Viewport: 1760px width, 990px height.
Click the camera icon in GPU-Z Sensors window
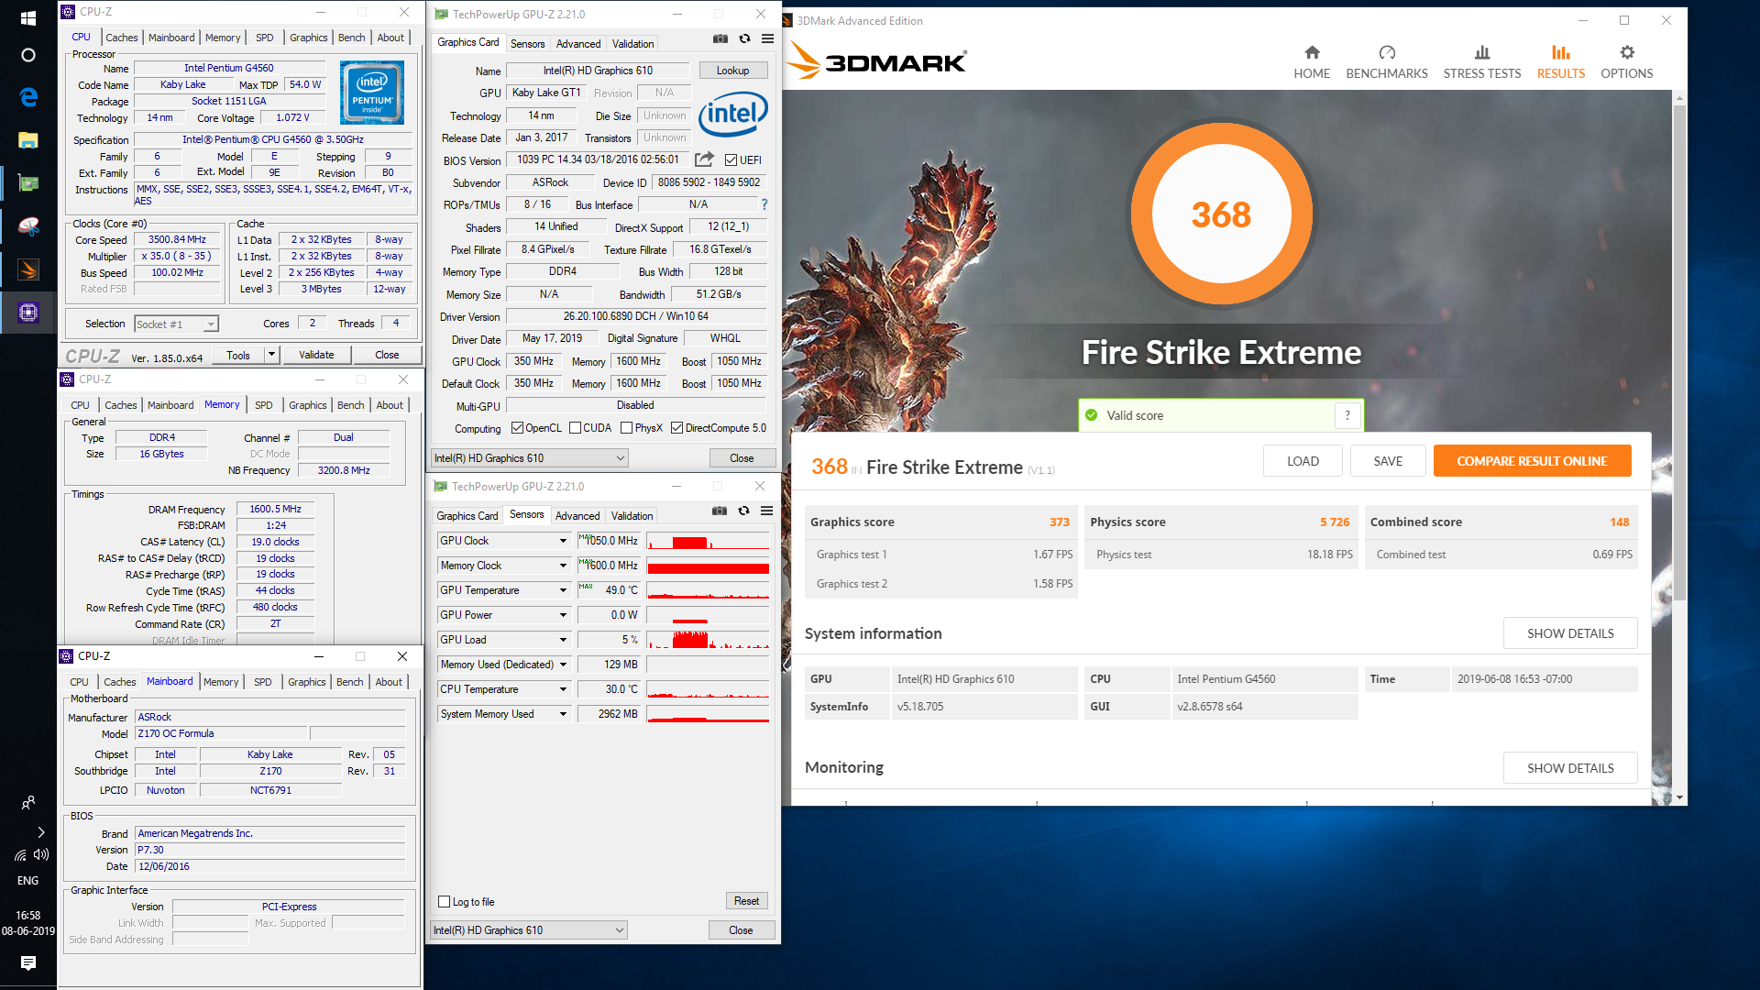coord(720,511)
